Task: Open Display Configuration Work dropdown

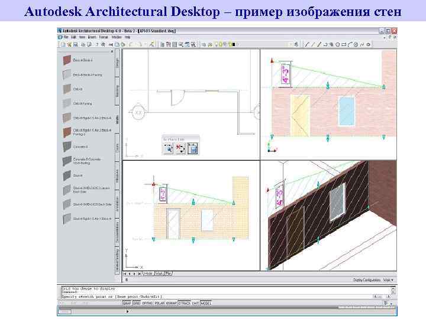Action: [388, 279]
